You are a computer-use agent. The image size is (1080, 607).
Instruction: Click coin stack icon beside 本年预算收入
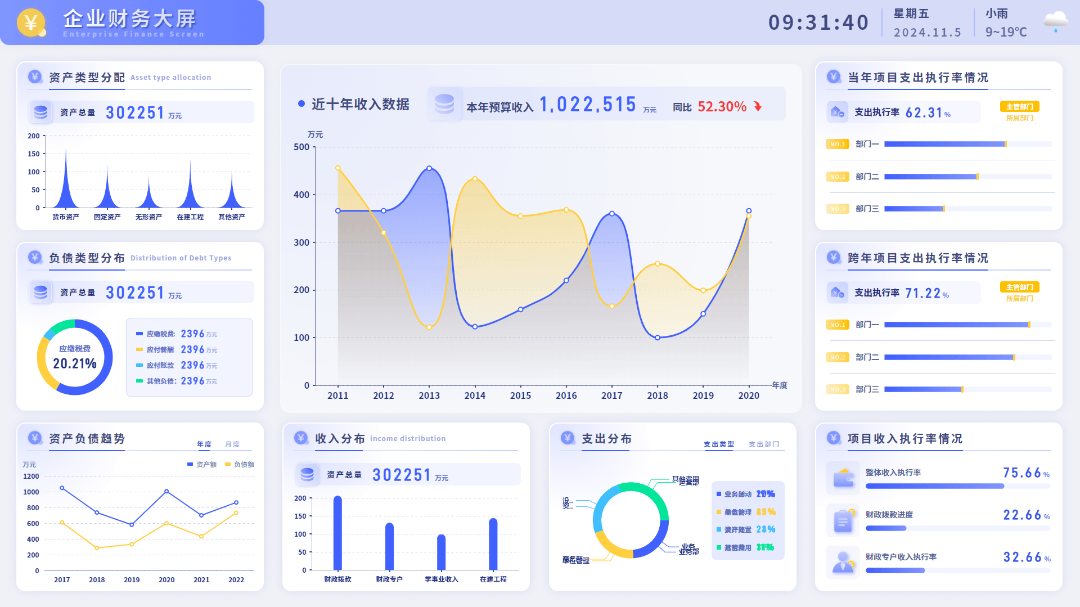[x=444, y=104]
